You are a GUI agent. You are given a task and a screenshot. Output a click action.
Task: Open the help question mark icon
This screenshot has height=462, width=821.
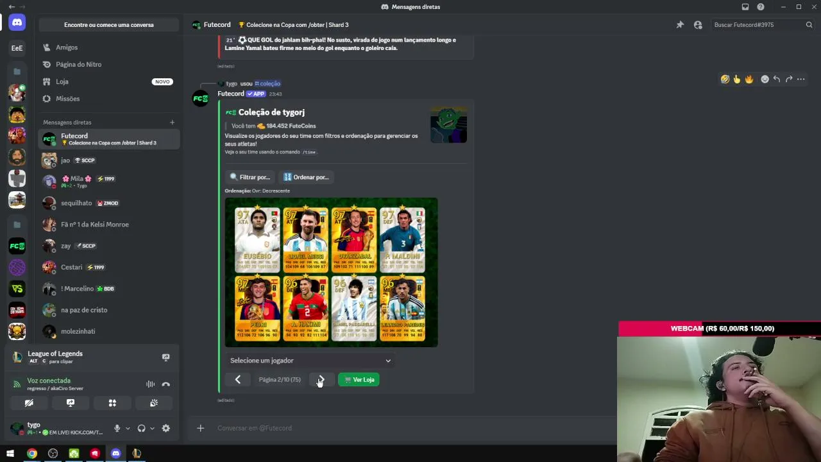click(761, 7)
